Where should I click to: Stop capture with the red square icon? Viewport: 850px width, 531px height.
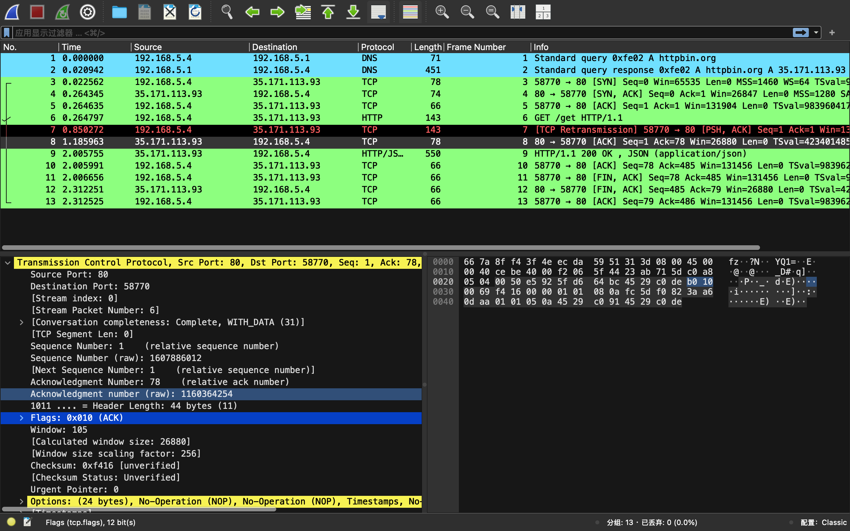37,12
